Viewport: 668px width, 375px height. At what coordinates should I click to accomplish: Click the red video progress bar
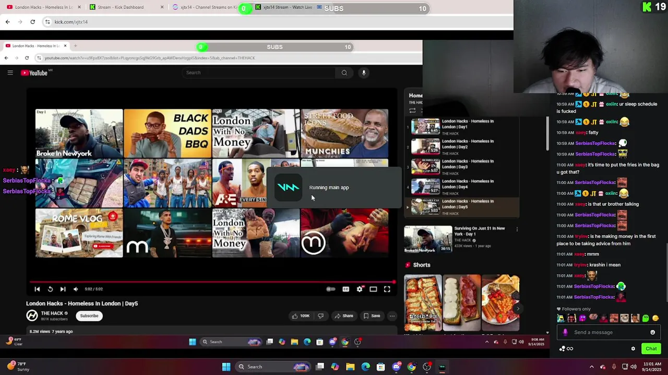pyautogui.click(x=212, y=282)
